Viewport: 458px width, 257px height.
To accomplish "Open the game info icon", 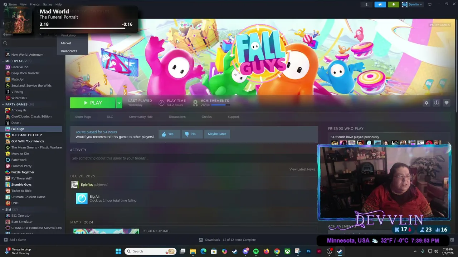I will pos(436,103).
